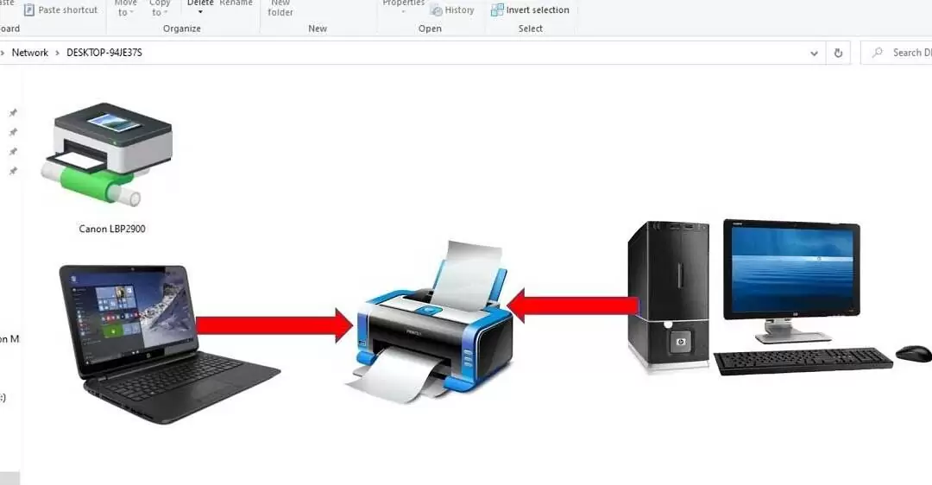The height and width of the screenshot is (485, 932).
Task: Click the blue printer picture in center
Action: pos(434,324)
